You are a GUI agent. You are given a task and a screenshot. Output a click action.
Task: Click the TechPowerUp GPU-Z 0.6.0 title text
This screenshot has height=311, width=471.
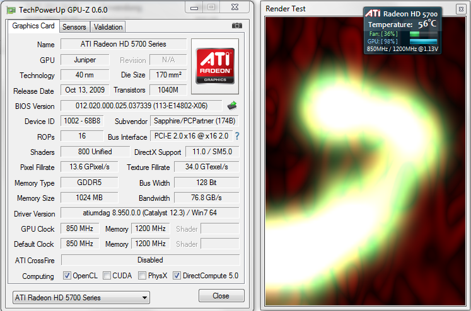pyautogui.click(x=63, y=10)
